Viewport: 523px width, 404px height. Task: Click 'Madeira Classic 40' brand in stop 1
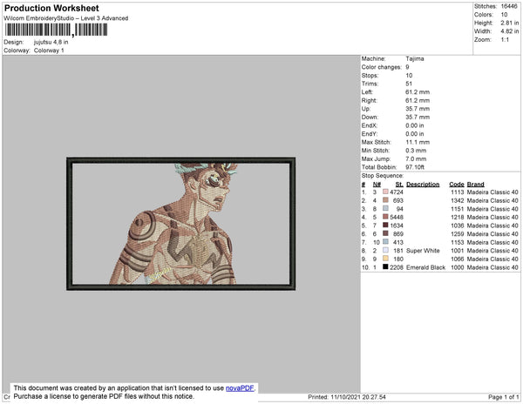coord(492,192)
